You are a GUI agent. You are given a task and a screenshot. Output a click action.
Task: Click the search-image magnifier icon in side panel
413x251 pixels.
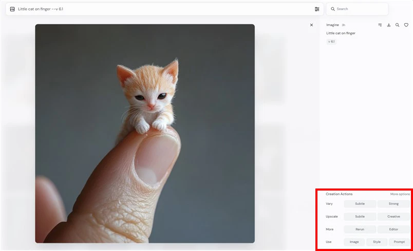coord(397,25)
